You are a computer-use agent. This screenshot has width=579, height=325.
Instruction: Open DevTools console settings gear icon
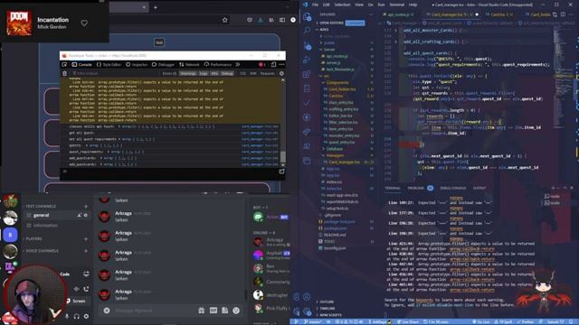point(281,73)
